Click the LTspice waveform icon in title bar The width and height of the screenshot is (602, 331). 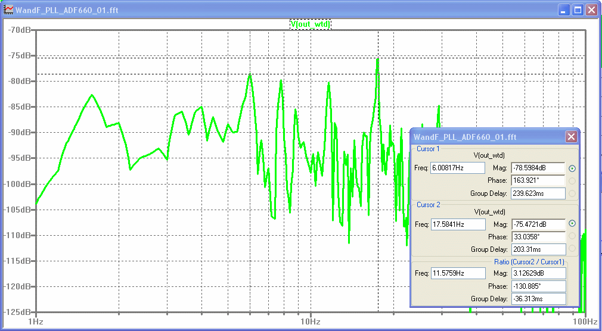pos(8,10)
